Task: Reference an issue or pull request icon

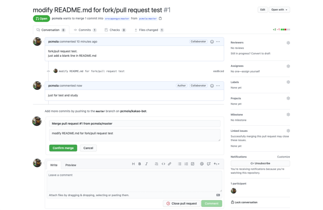Action: [x=209, y=164]
